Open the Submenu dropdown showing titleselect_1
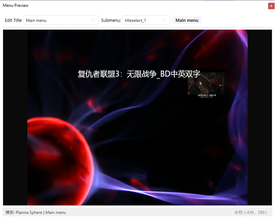This screenshot has height=219, width=275. click(146, 20)
